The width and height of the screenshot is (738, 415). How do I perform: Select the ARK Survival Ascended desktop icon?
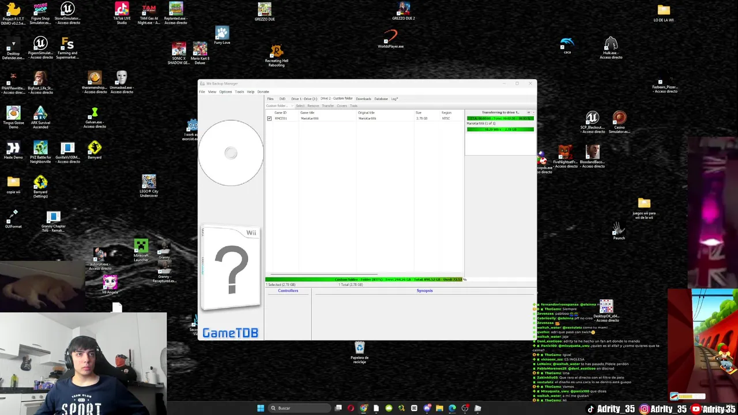click(40, 118)
